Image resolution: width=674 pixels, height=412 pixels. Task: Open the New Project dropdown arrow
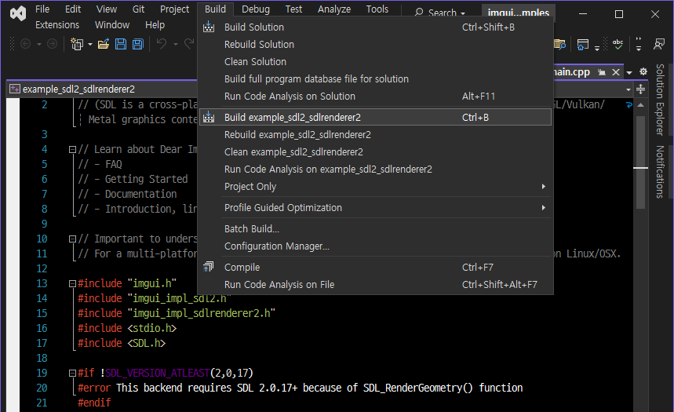89,44
